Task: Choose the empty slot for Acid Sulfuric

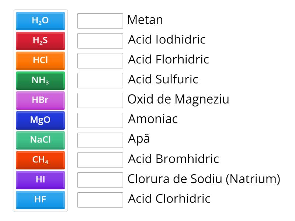Action: [x=100, y=81]
